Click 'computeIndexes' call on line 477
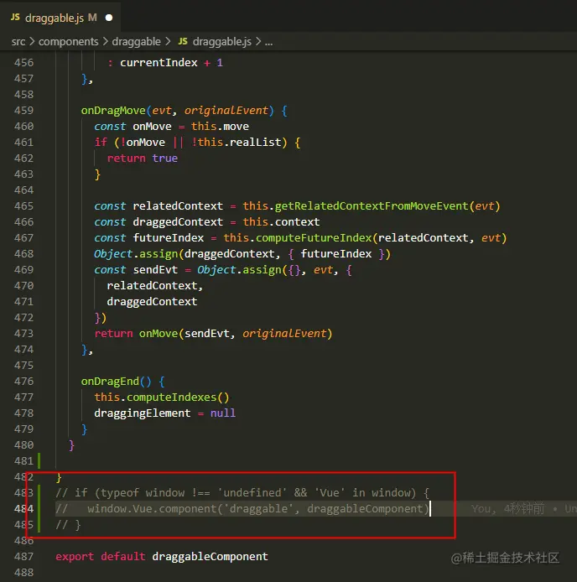The height and width of the screenshot is (582, 577). 171,398
